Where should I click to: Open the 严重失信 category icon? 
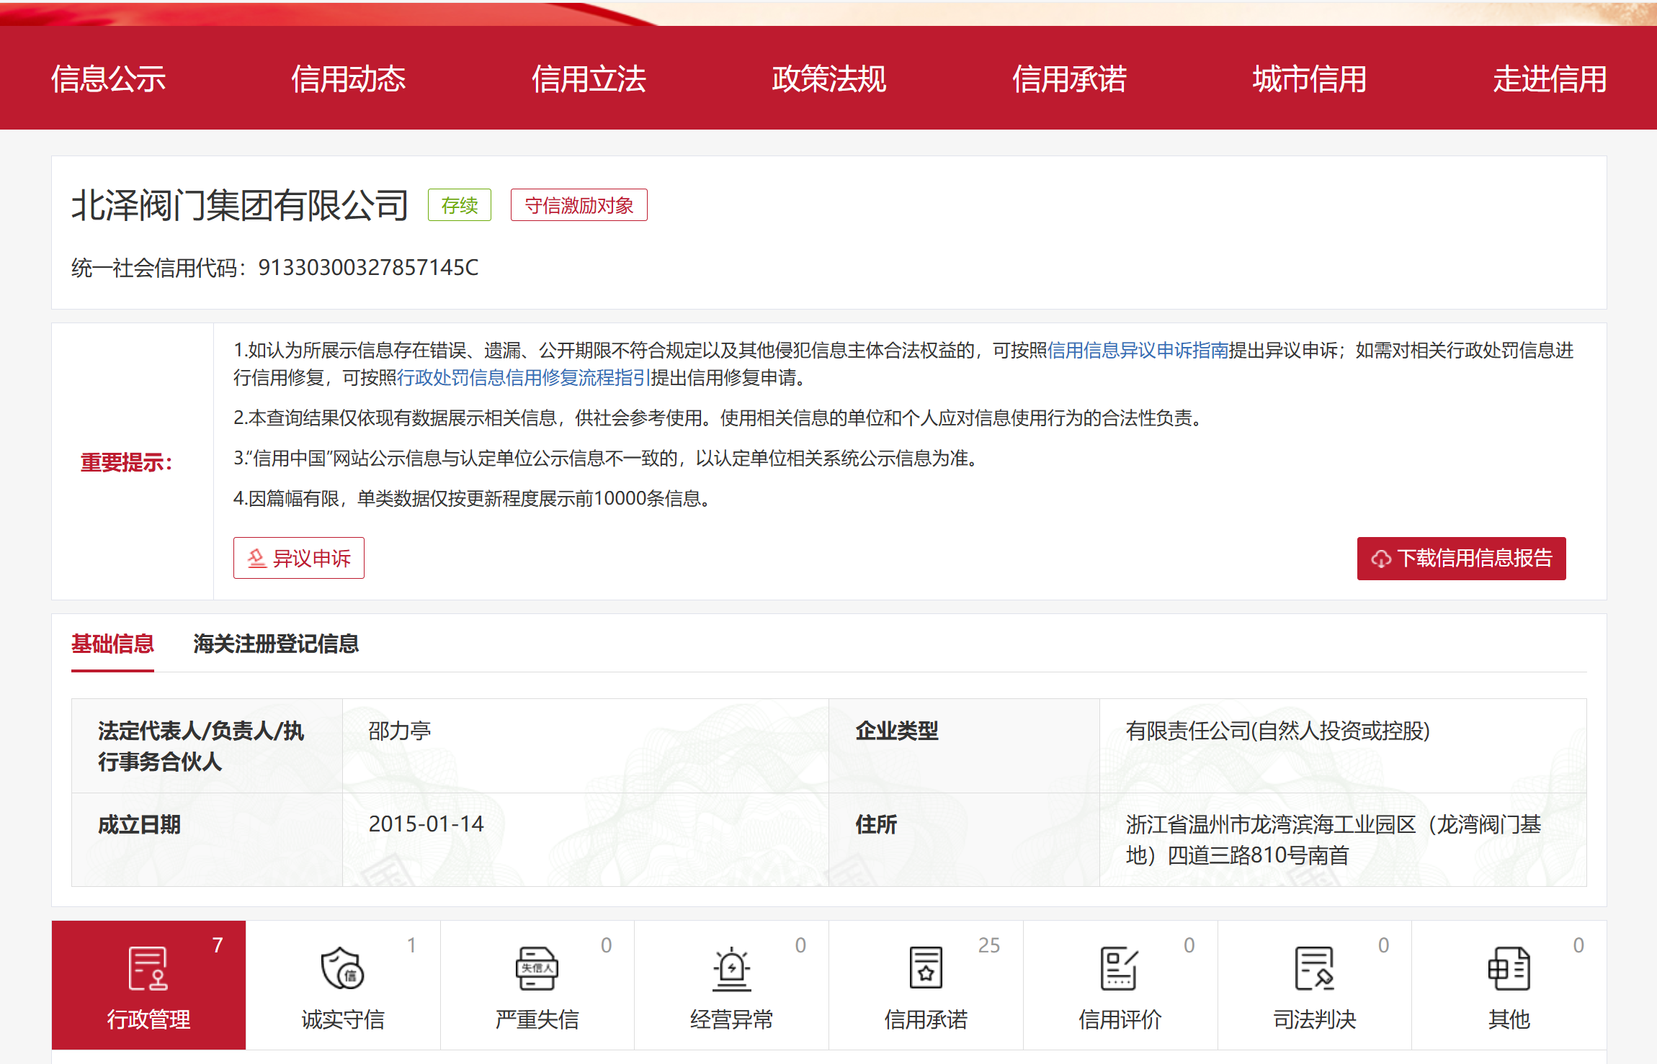537,969
